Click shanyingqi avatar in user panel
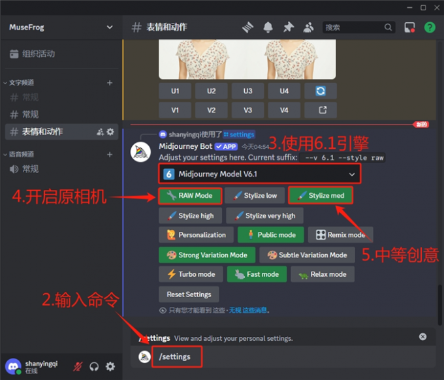The image size is (444, 380). (x=13, y=366)
